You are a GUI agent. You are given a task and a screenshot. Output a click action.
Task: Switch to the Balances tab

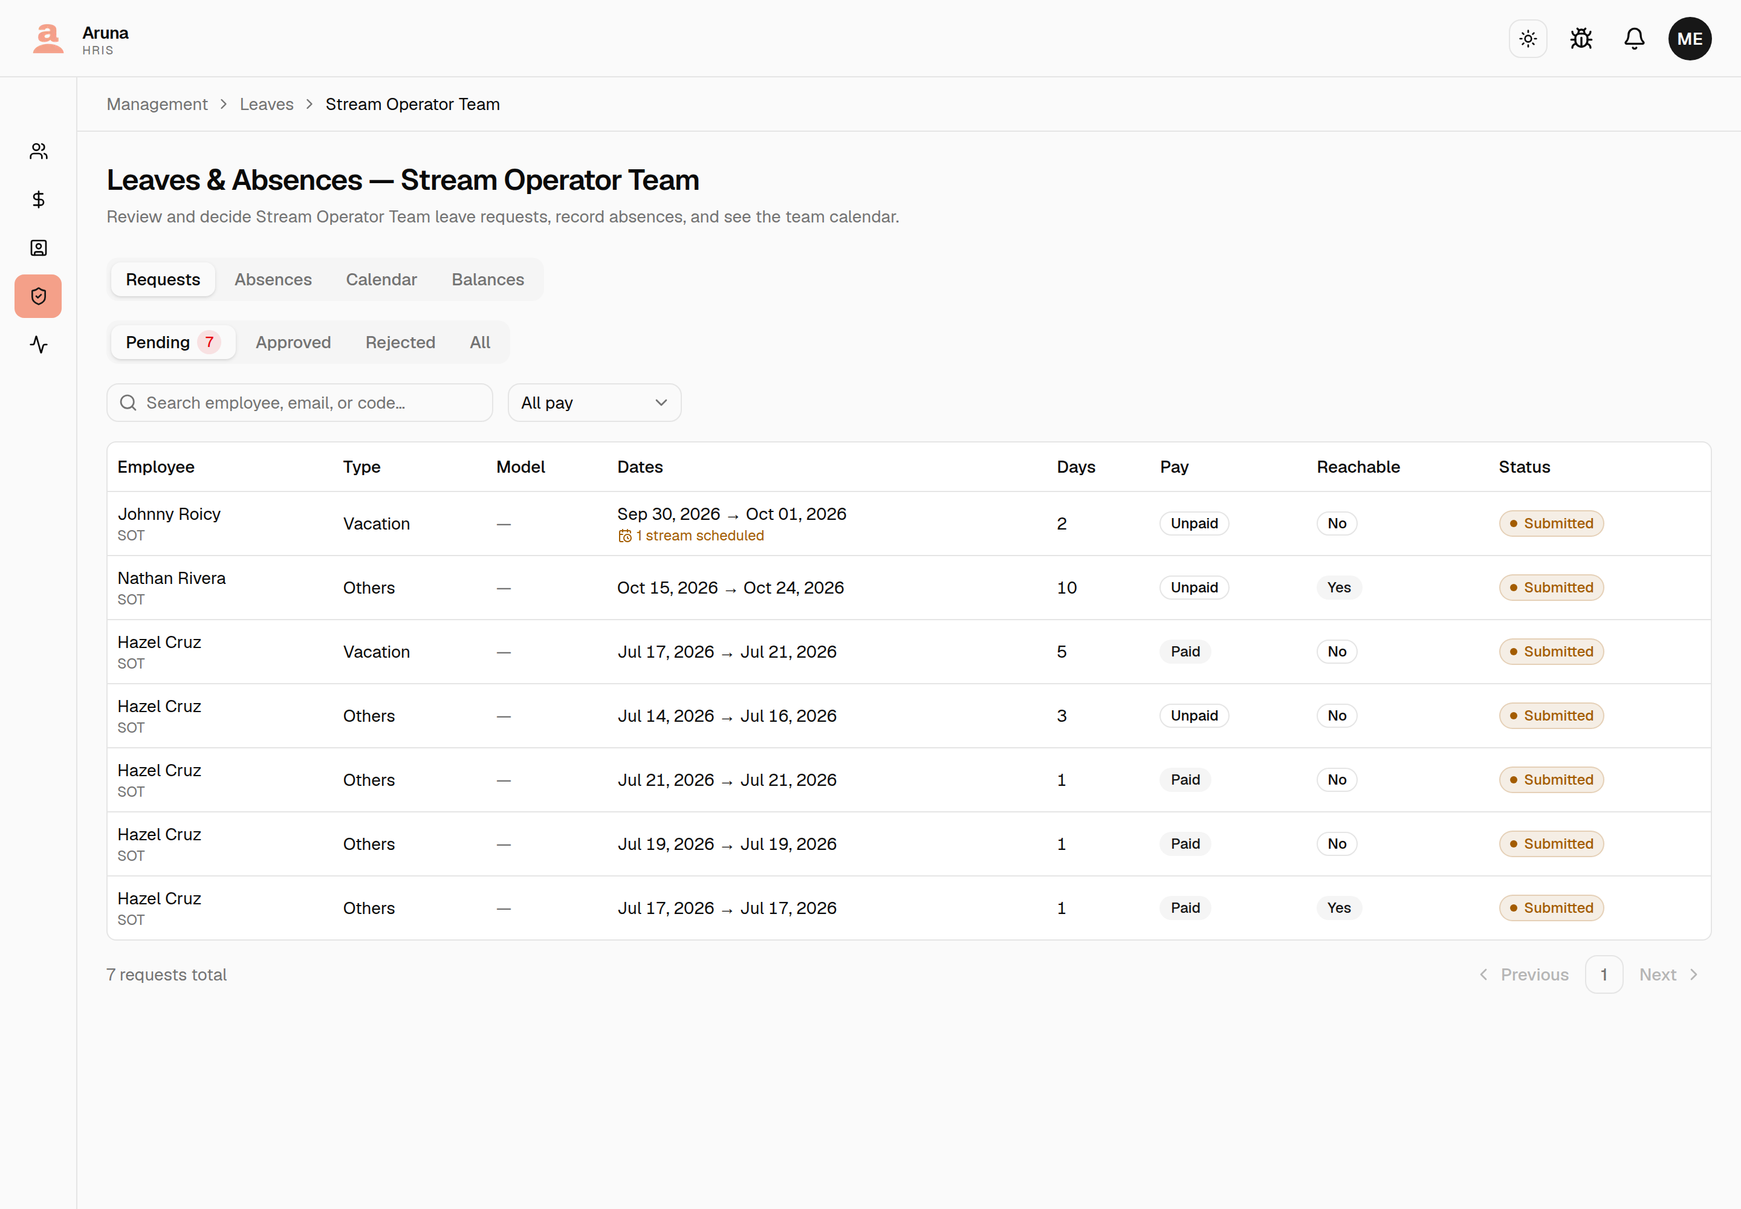488,279
